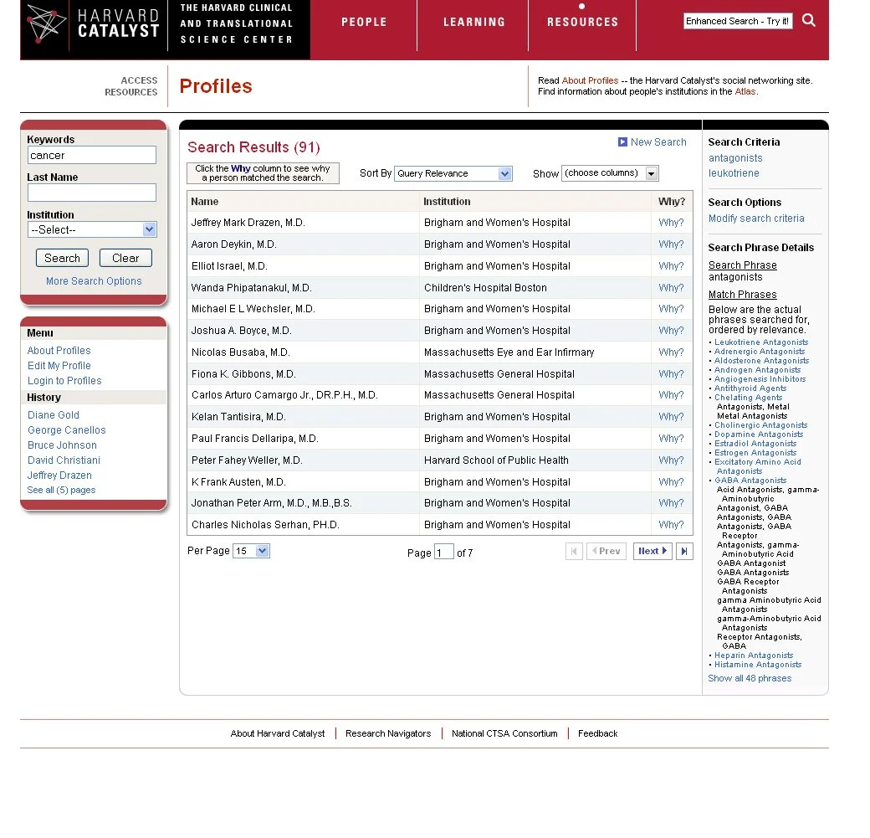Select Carlos Arturo Camargo Jr. row

click(x=284, y=395)
